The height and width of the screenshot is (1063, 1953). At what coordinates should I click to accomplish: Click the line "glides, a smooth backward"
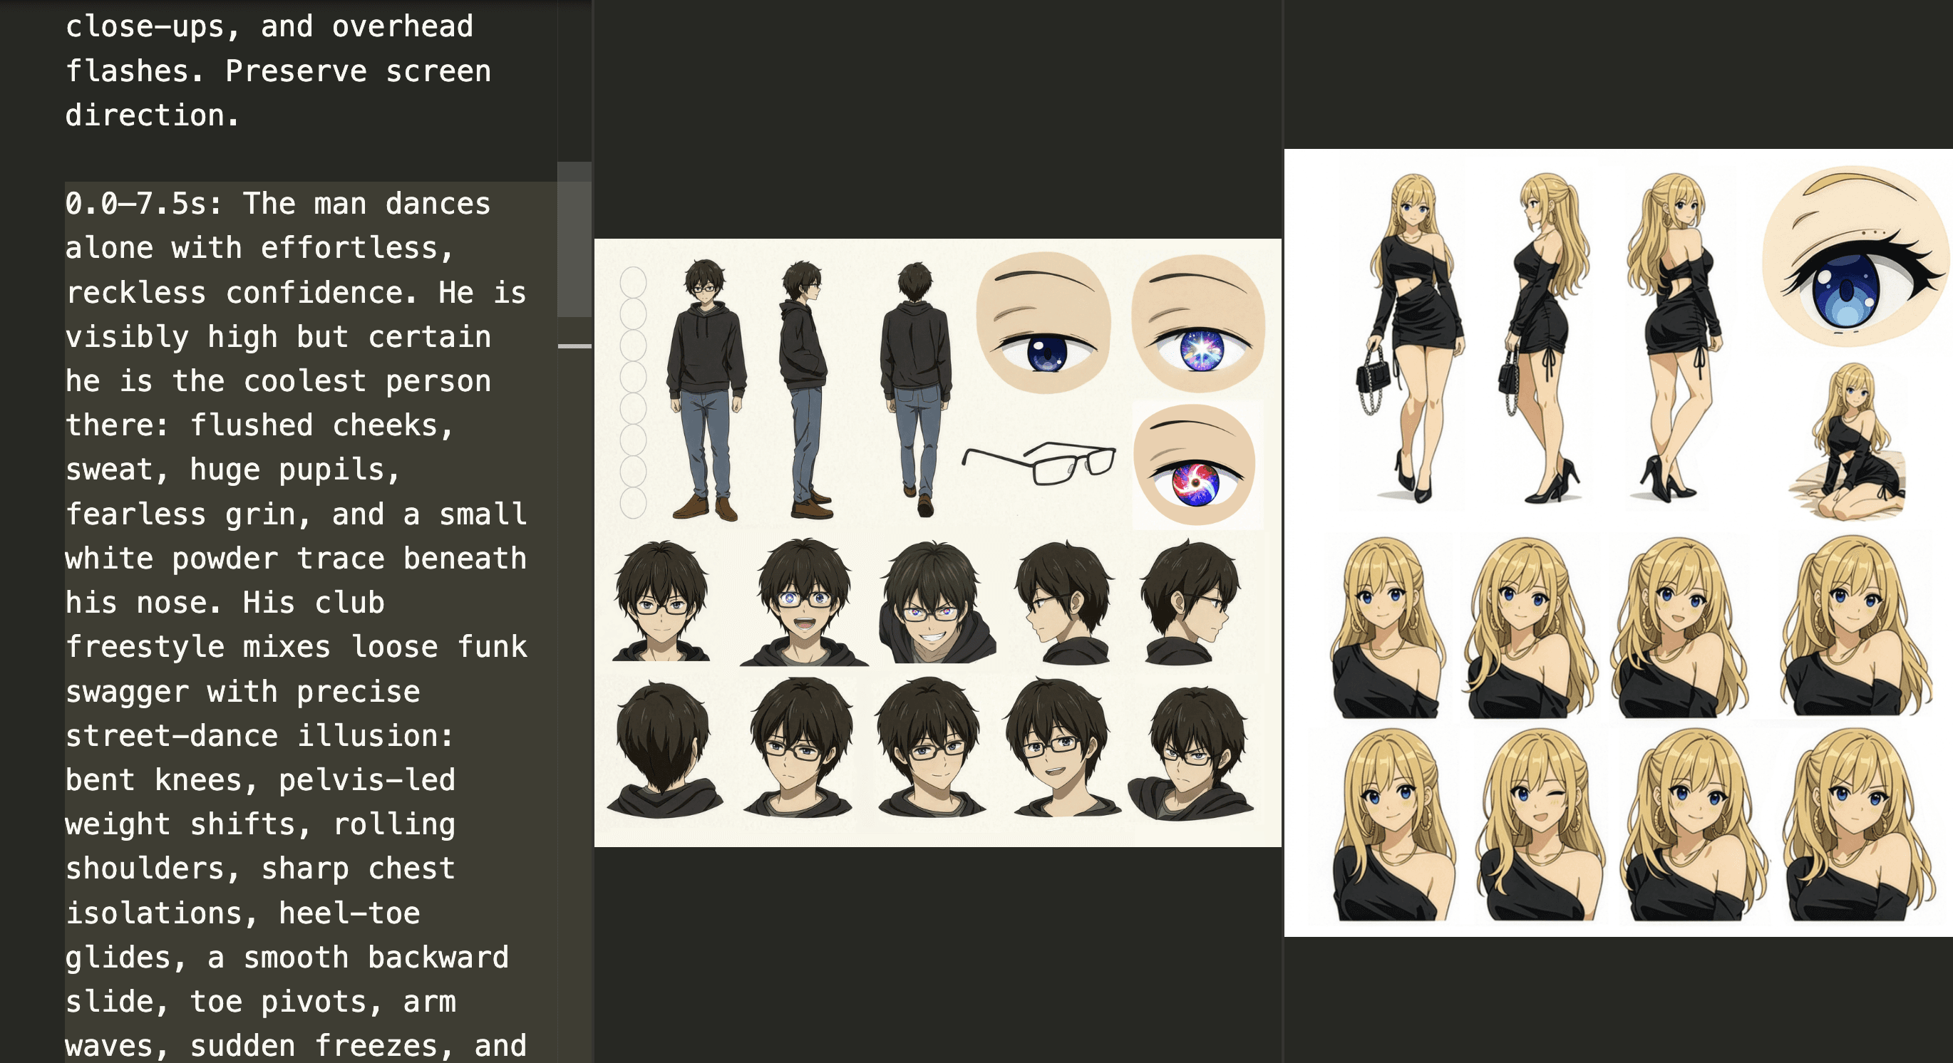pos(287,957)
